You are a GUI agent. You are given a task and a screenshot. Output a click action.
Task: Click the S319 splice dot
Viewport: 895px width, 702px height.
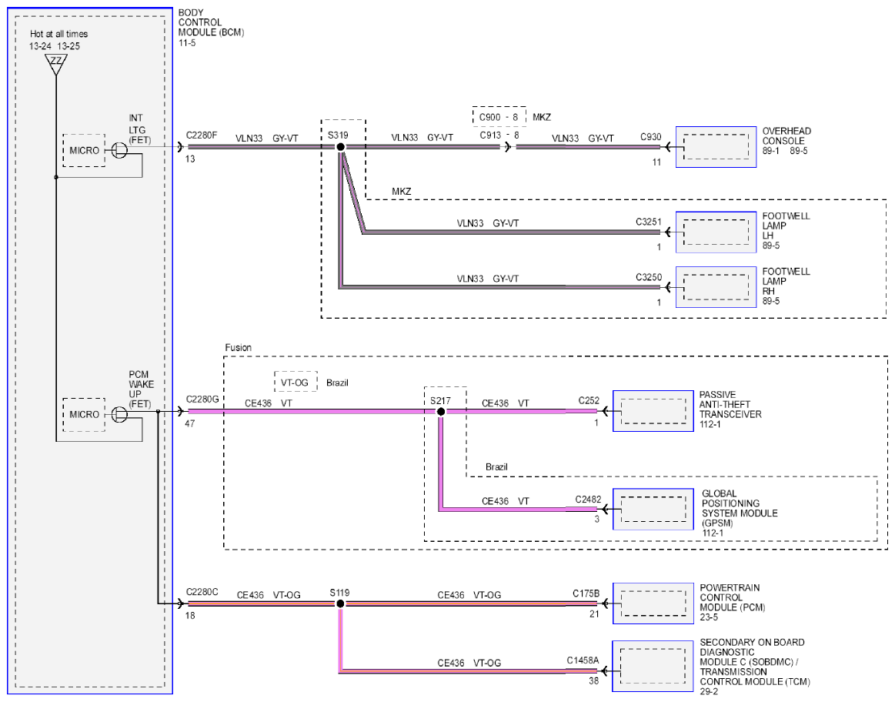point(341,147)
